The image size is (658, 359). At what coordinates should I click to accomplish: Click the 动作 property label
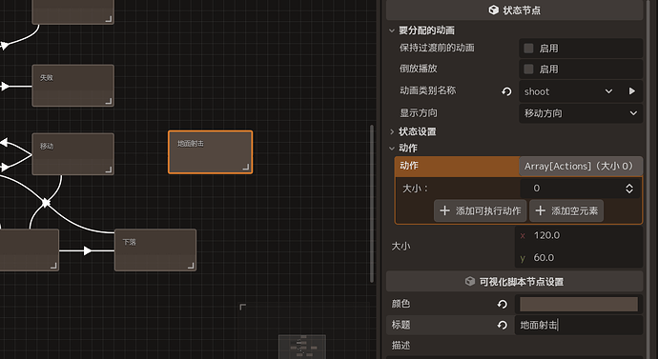(x=409, y=166)
